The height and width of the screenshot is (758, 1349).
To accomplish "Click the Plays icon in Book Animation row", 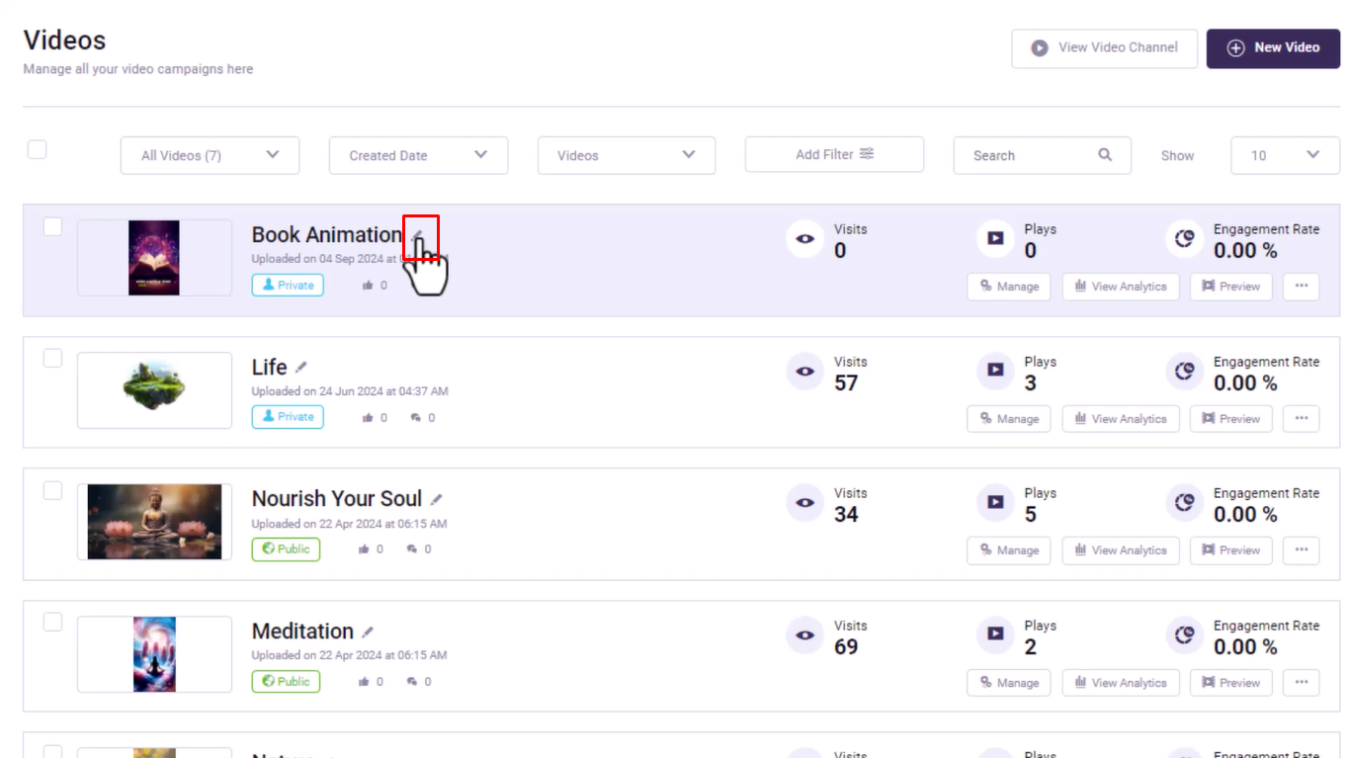I will [x=996, y=238].
